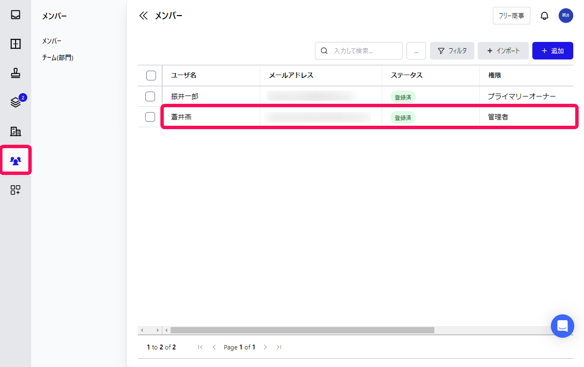Open the inbox tray icon in sidebar
The height and width of the screenshot is (367, 584).
[15, 15]
